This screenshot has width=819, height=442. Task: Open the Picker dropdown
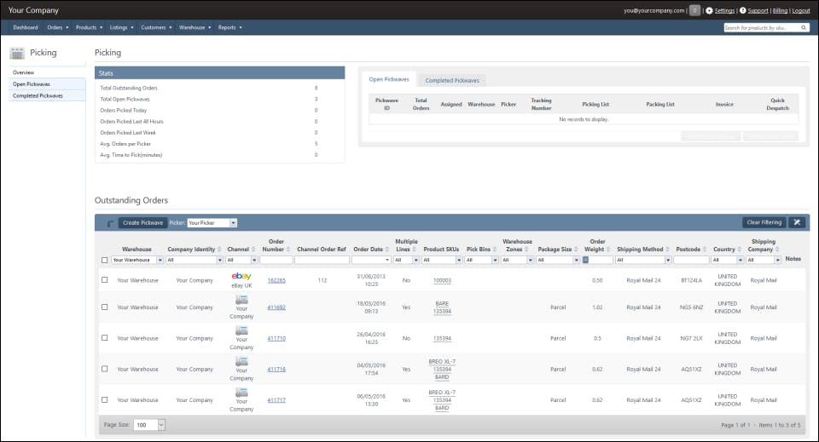click(x=212, y=223)
